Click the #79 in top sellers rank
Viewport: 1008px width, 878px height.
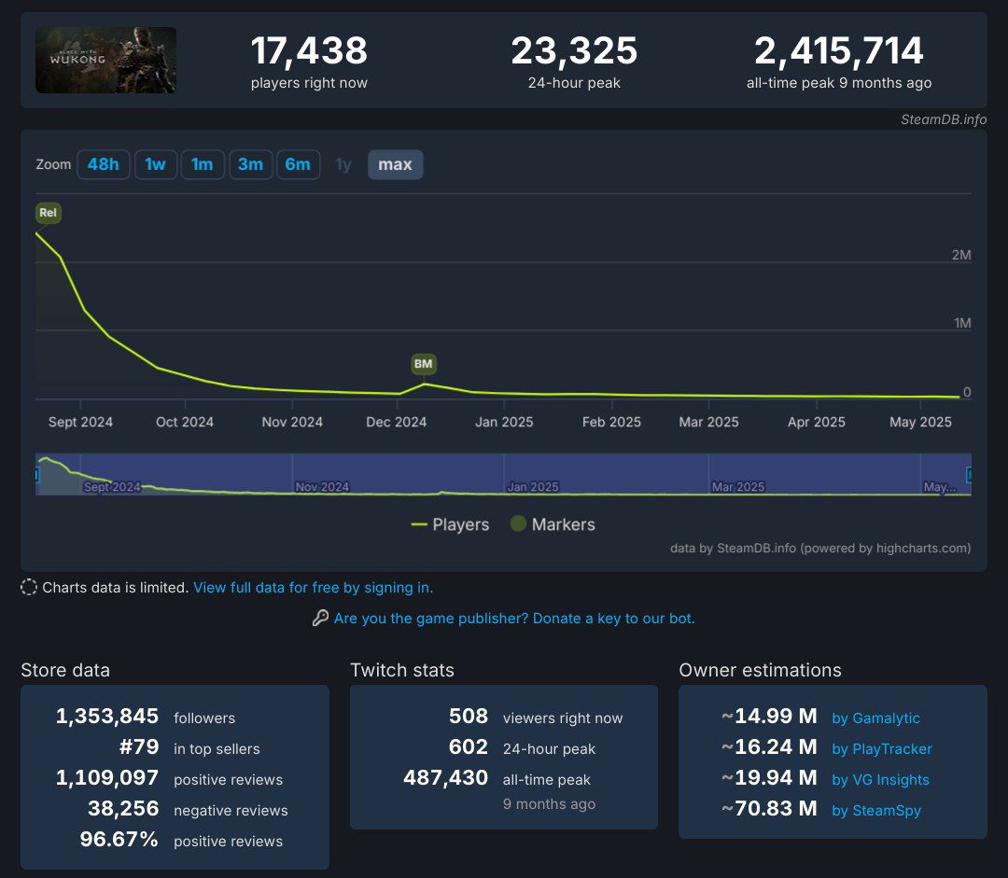(x=139, y=746)
